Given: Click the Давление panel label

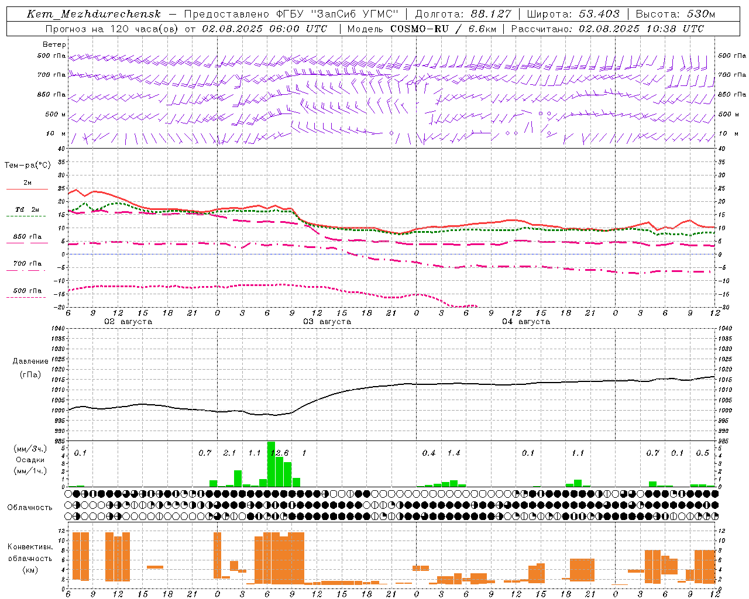Looking at the screenshot, I should 30,362.
